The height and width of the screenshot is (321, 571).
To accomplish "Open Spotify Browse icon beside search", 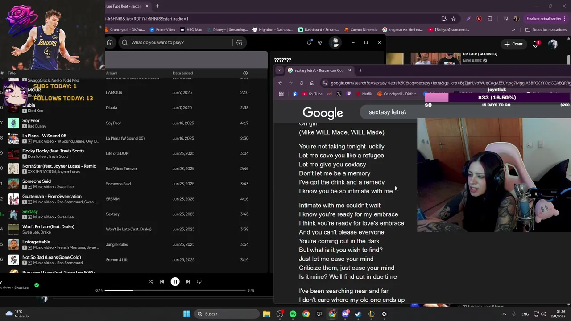I will [x=239, y=42].
